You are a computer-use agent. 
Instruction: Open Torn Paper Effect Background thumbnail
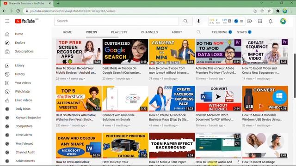[x=172, y=146]
